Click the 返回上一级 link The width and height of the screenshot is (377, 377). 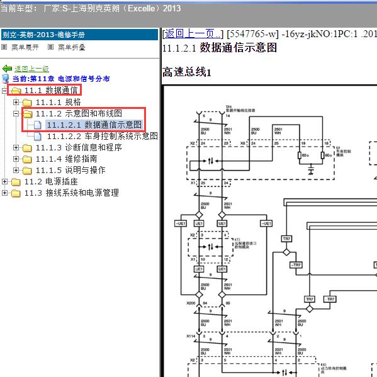point(31,69)
